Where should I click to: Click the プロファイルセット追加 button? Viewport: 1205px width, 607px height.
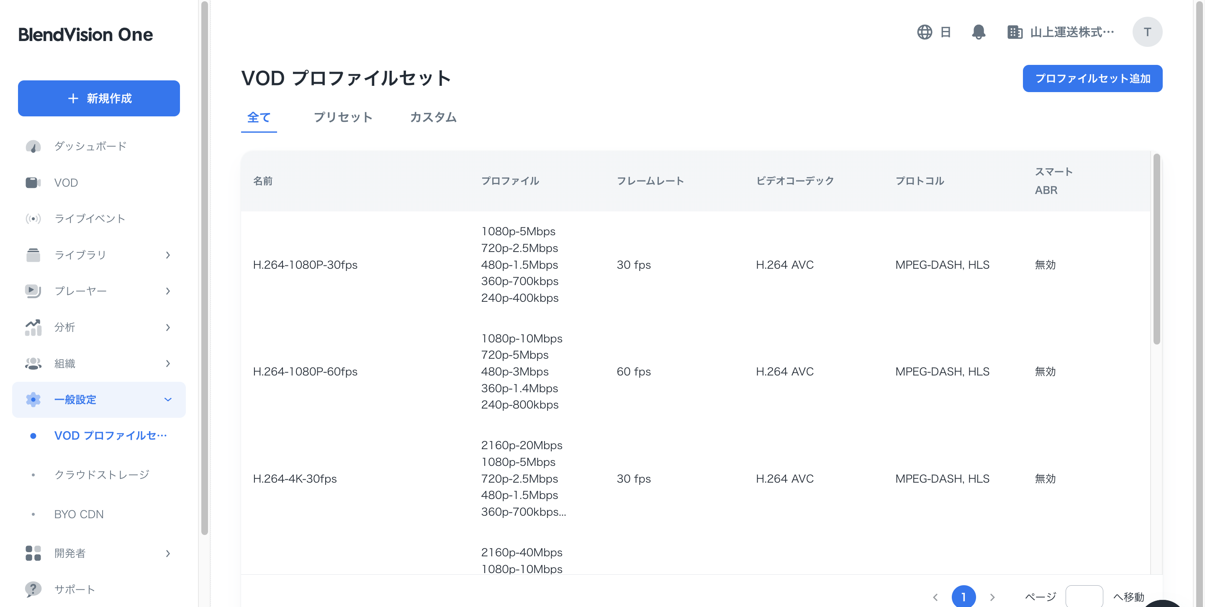(x=1093, y=78)
